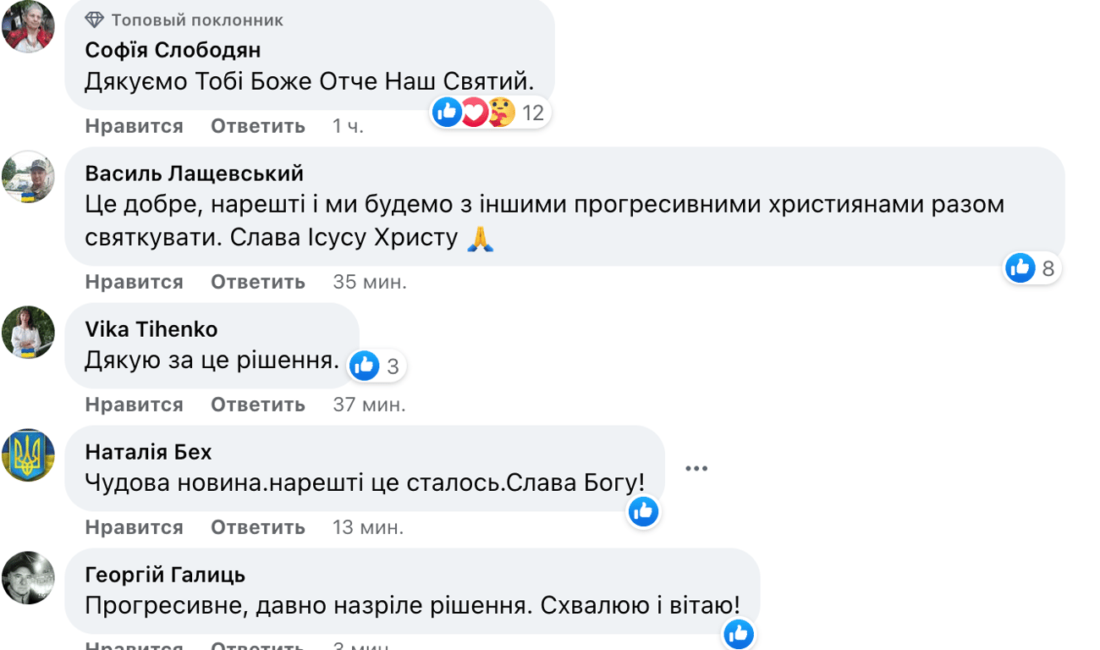This screenshot has width=1100, height=650.
Task: Click the reaction count 12 on Софія's comment
Action: point(532,112)
